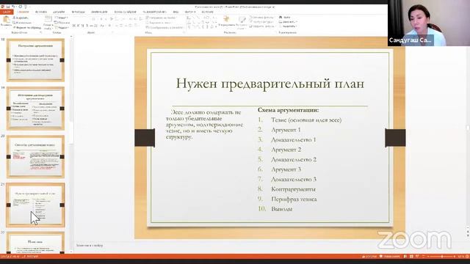Switch to the Вставка ribbon tab
470x264 pixels.
tap(41, 12)
